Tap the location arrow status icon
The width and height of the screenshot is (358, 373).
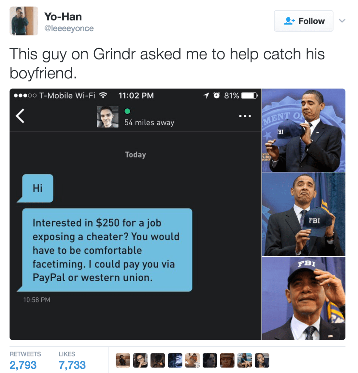click(x=206, y=95)
